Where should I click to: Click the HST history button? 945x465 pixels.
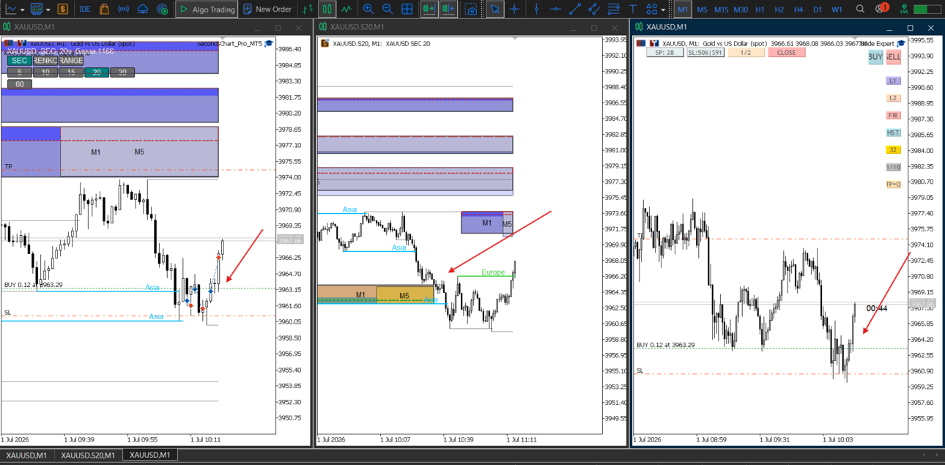pos(893,133)
